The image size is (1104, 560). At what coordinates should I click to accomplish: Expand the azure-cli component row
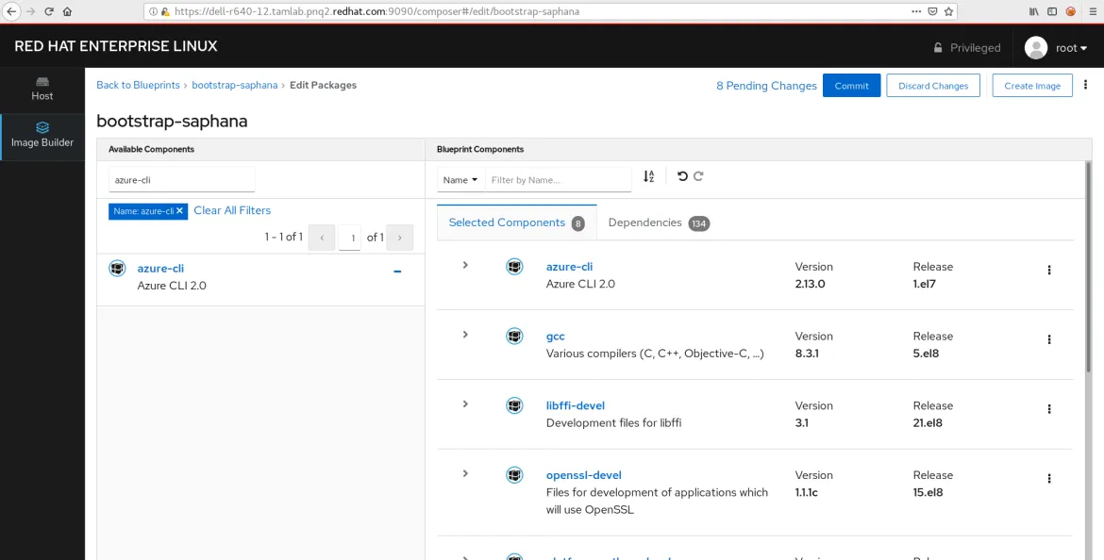(465, 265)
